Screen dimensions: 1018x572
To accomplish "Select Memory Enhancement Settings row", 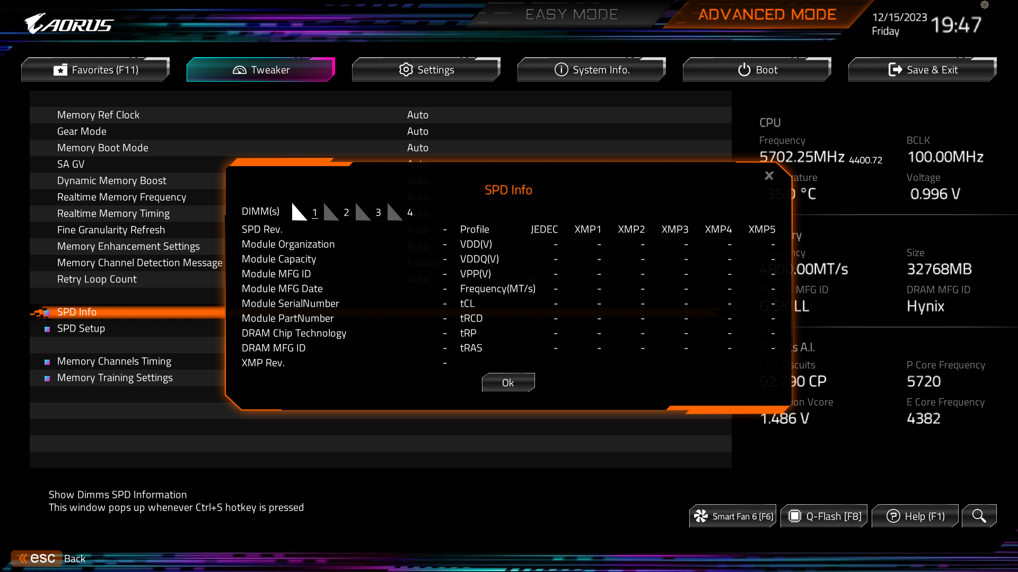I will click(127, 246).
